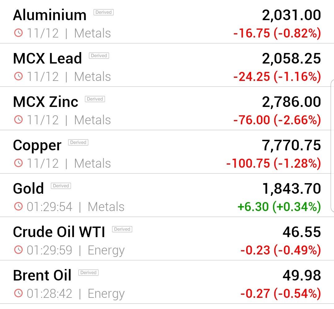Screen dimensions: 334x309
Task: Click the clock icon under Crude Oil WTI
Action: [19, 249]
